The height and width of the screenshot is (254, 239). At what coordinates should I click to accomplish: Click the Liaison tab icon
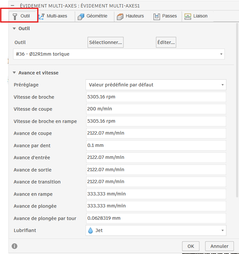(188, 16)
